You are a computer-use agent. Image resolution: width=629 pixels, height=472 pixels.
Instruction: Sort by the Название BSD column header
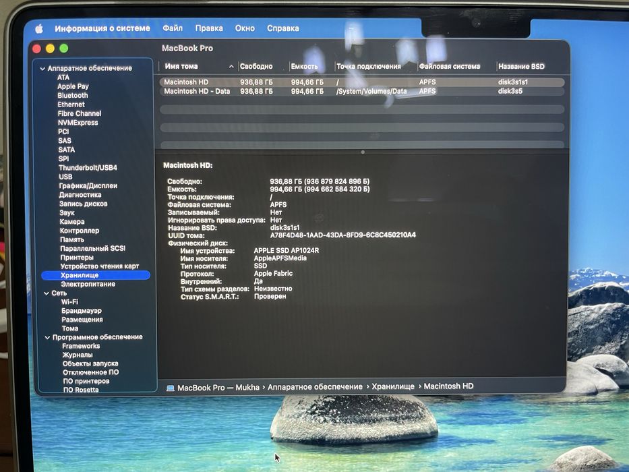[x=521, y=66]
